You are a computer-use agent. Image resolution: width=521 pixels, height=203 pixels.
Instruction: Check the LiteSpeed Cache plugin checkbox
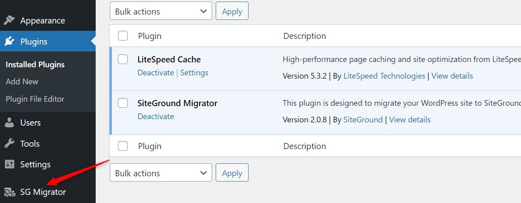pos(123,59)
